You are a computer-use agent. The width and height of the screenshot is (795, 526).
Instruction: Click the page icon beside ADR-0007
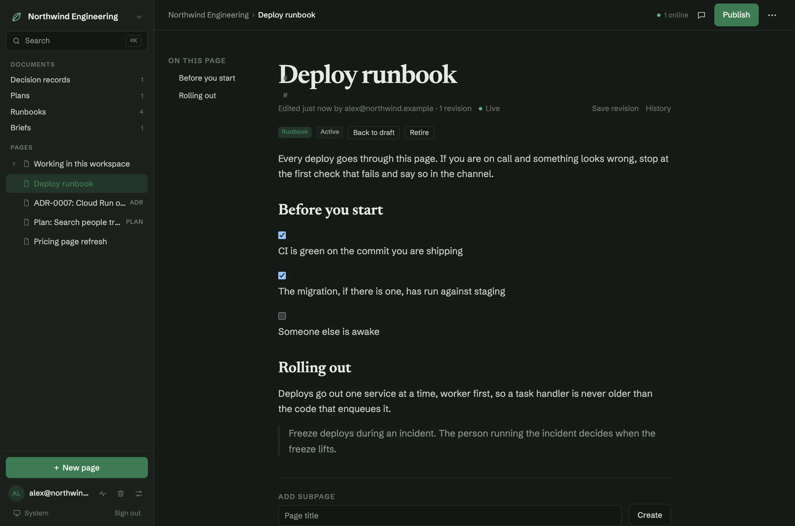[26, 203]
